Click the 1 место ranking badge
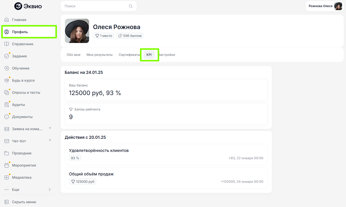Screen dimensions: 346x207 click(104, 36)
